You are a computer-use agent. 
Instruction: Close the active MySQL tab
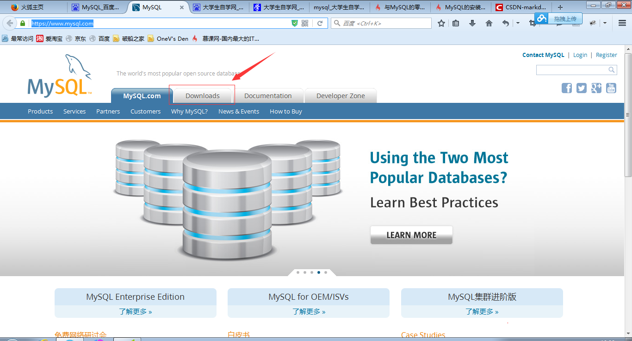(181, 7)
